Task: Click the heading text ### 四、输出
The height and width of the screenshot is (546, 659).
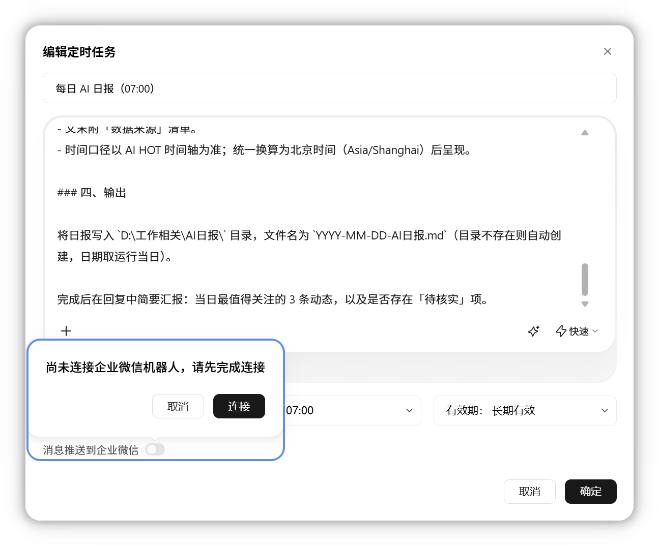Action: click(x=92, y=193)
